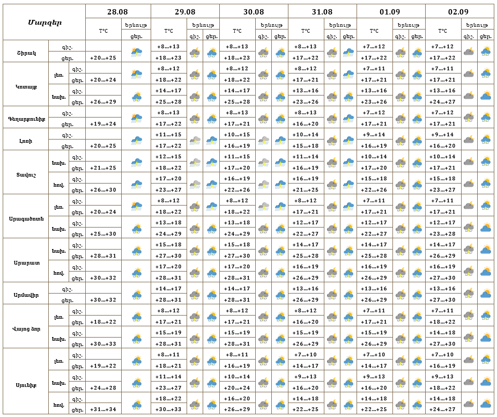Click the Մարզեր table header

[x=44, y=23]
